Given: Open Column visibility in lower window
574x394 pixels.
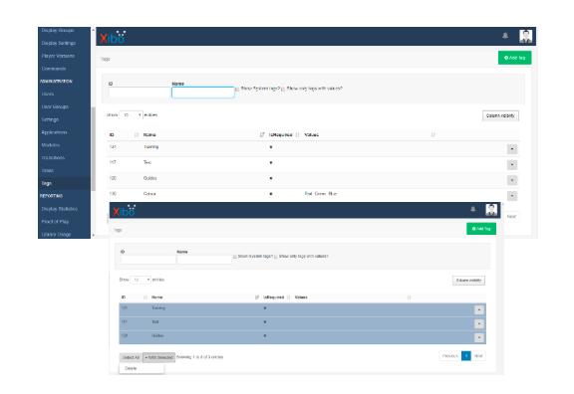Looking at the screenshot, I should click(469, 281).
